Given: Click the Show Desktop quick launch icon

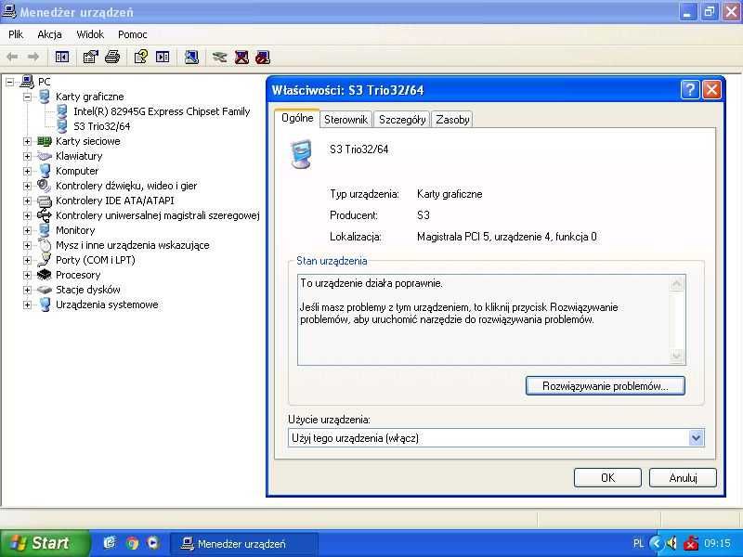Looking at the screenshot, I should [110, 543].
